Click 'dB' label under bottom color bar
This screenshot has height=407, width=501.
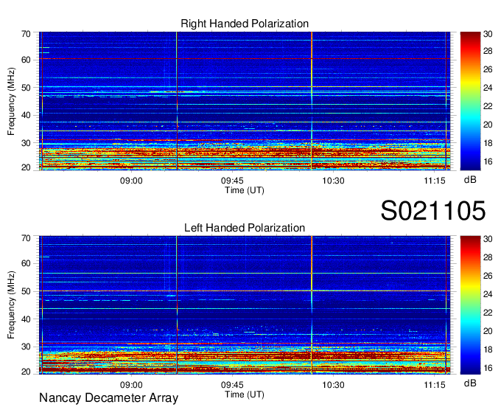click(x=470, y=383)
